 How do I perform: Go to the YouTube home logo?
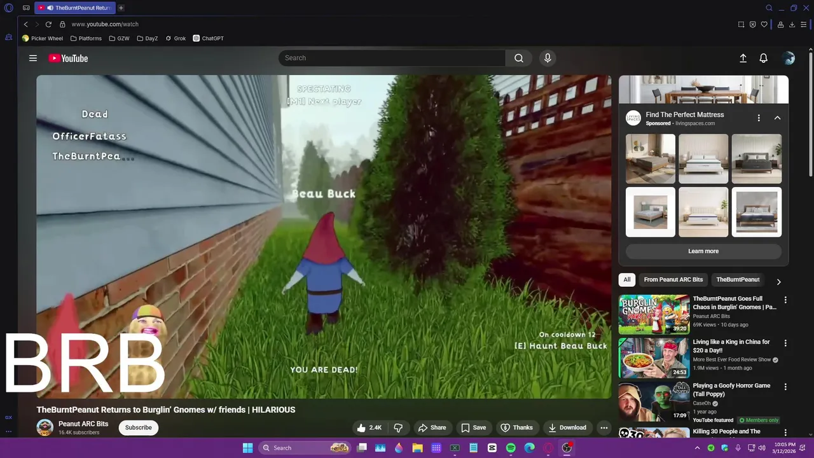click(x=68, y=58)
